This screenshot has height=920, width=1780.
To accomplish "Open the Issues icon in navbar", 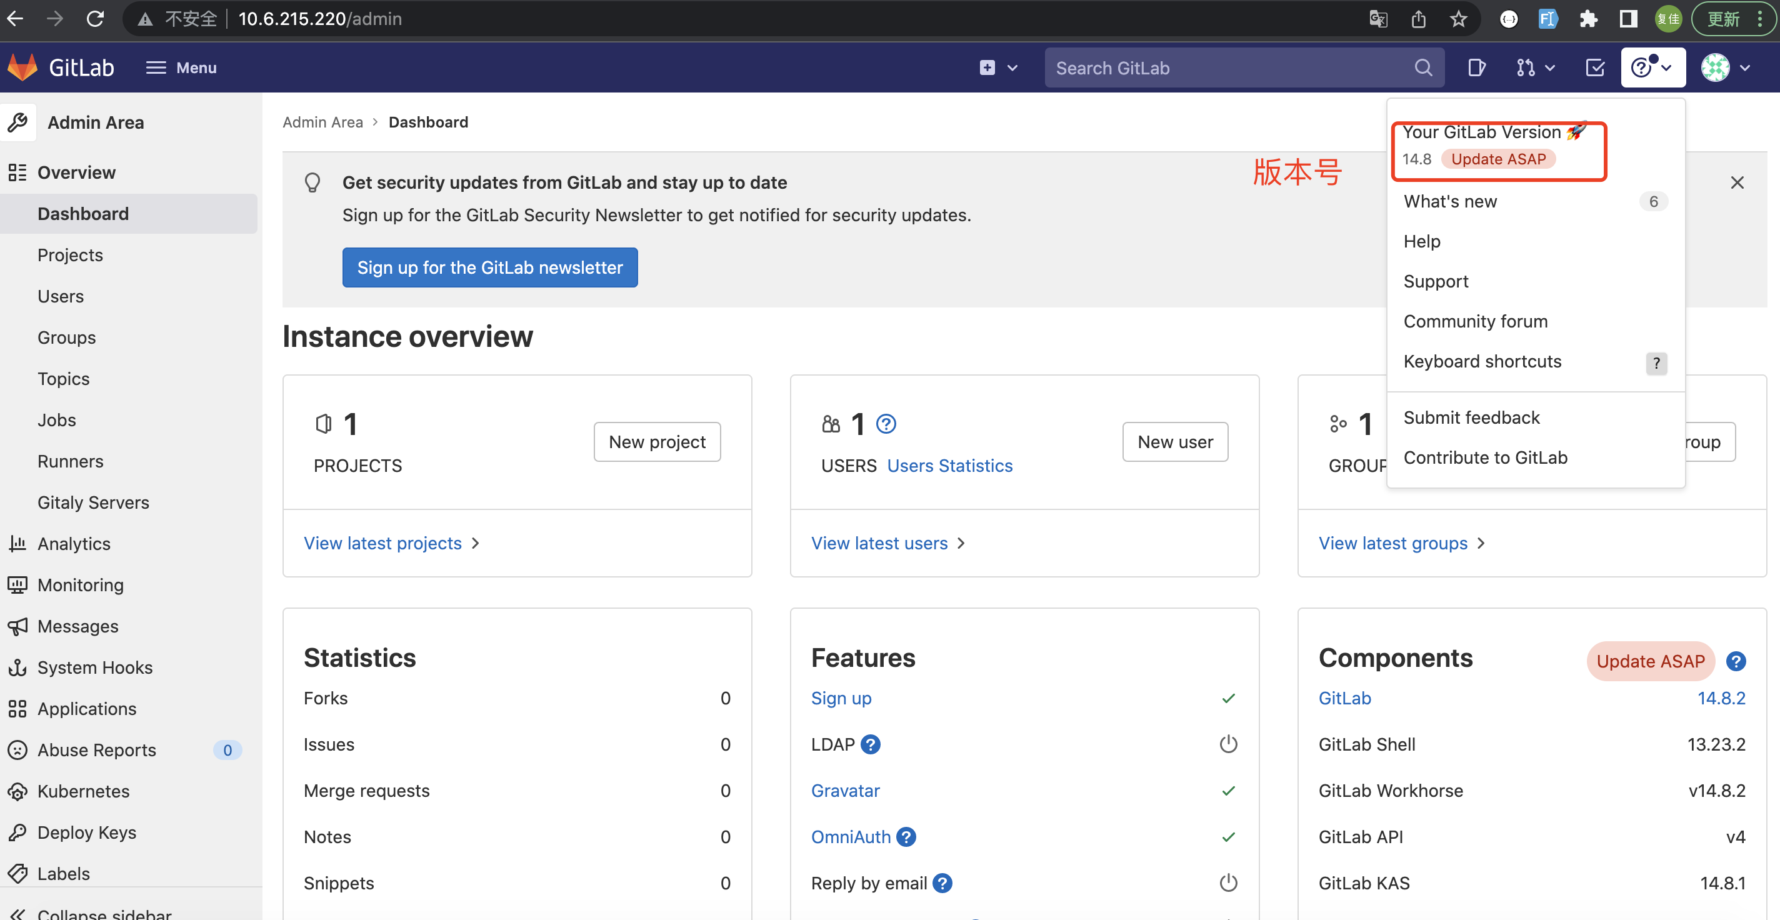I will [1476, 67].
